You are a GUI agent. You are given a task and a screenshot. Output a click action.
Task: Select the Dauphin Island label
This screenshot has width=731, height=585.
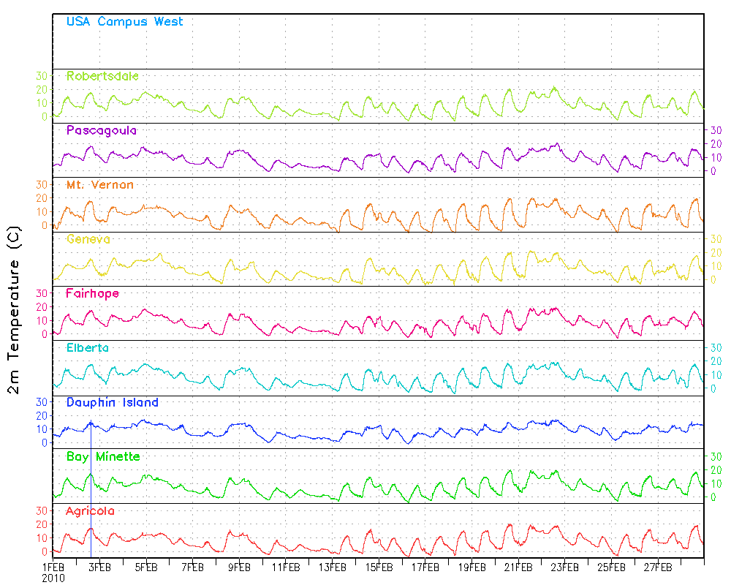tap(113, 402)
